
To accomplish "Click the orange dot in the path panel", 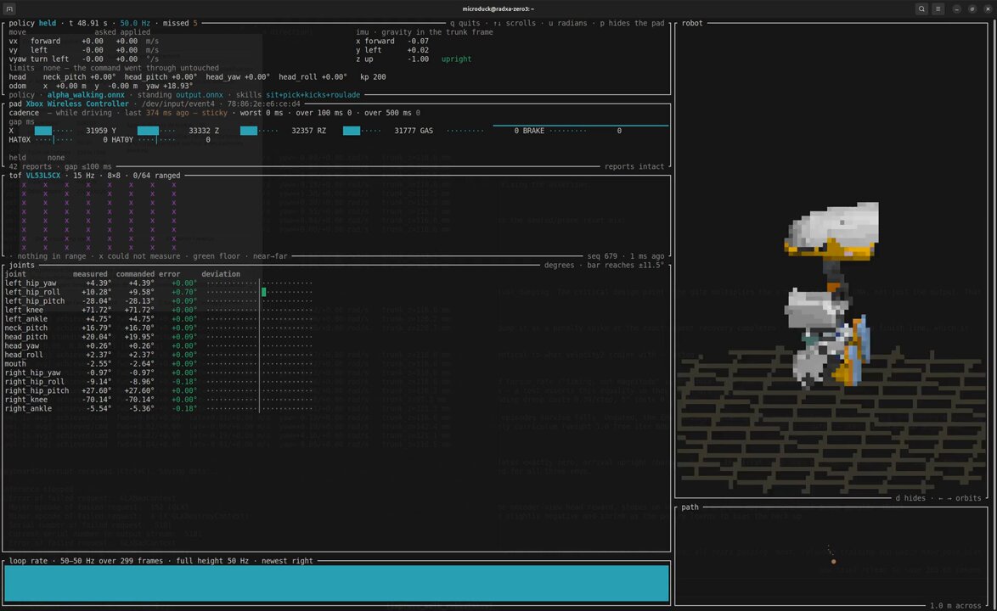I will (x=834, y=562).
